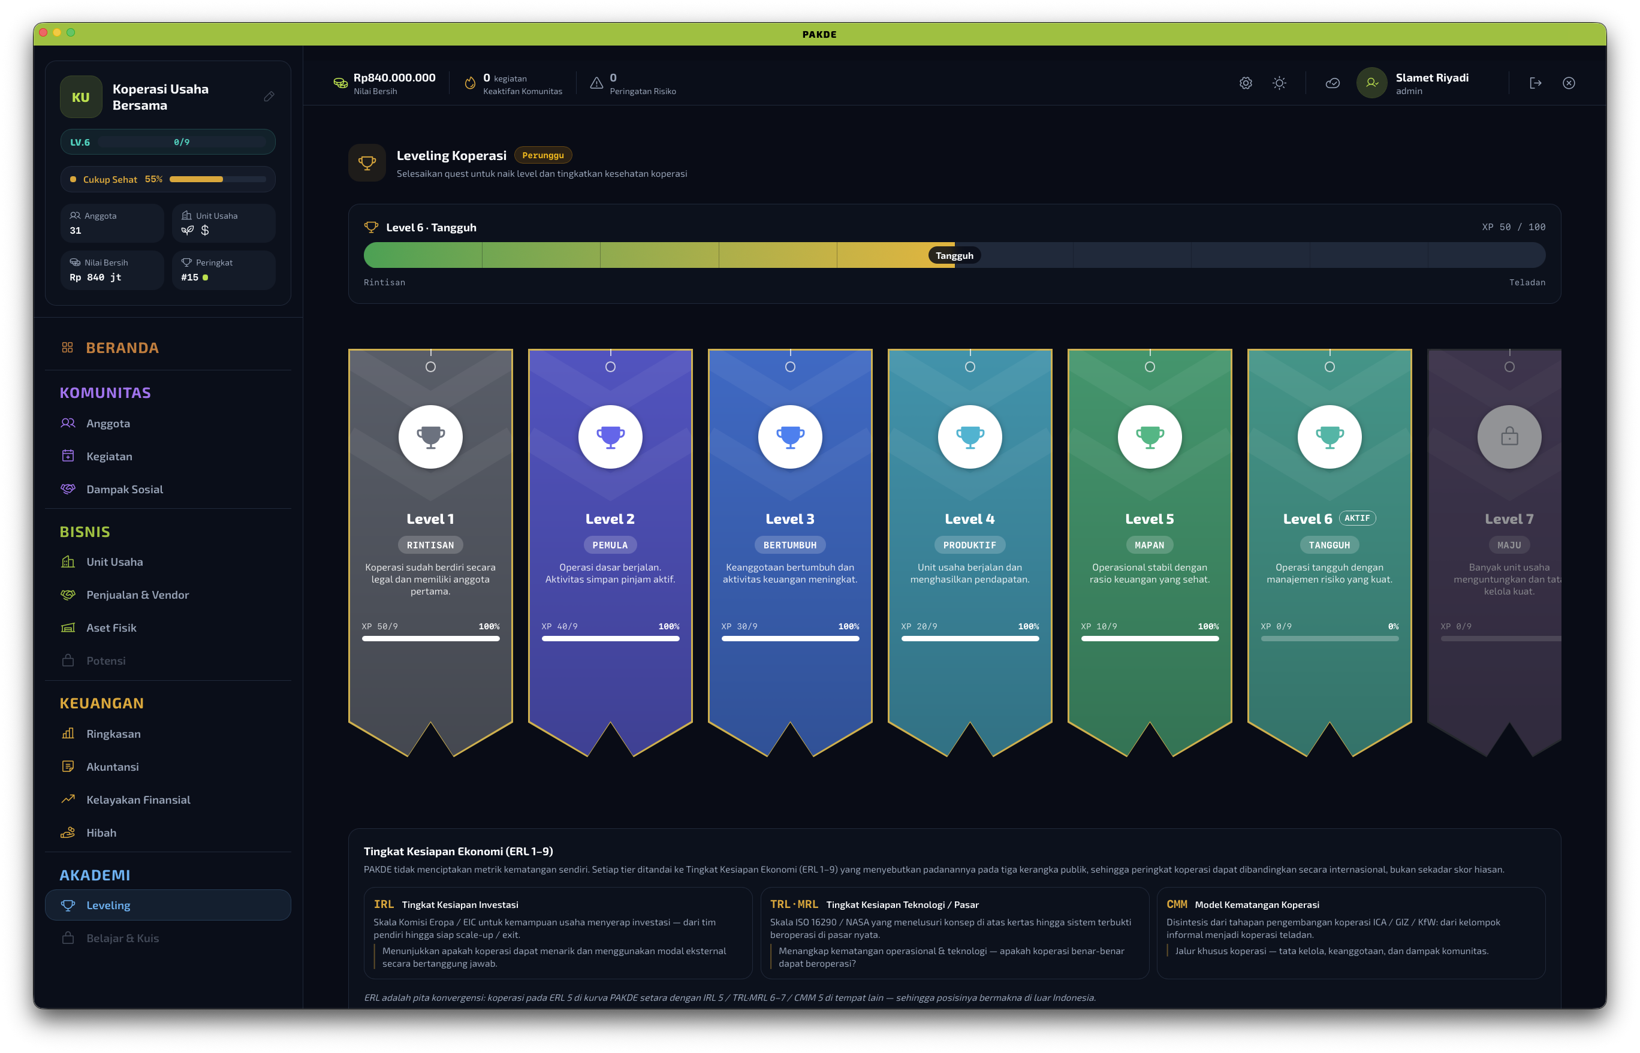This screenshot has height=1053, width=1640.
Task: Open the settings gear in the top bar
Action: tap(1246, 83)
